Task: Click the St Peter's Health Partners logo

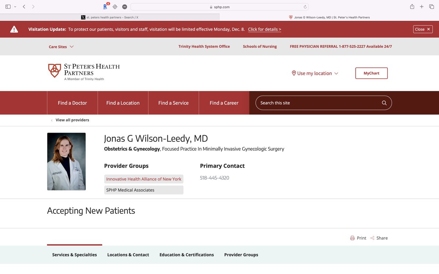Action: (x=84, y=72)
